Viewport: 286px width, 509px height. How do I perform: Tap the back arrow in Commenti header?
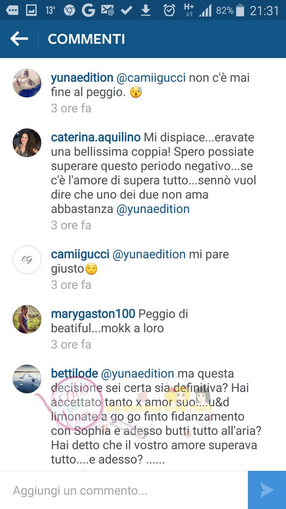coord(19,39)
